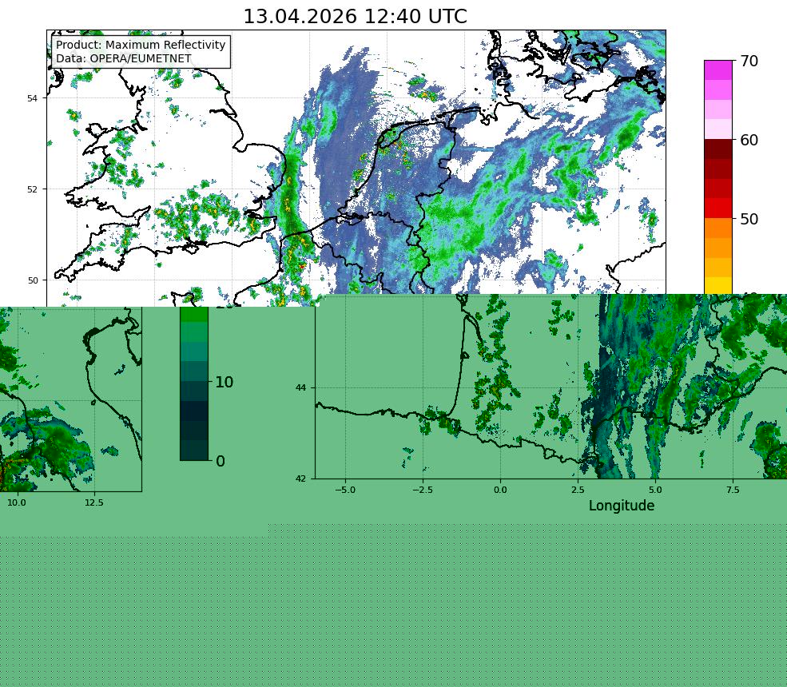Image resolution: width=787 pixels, height=687 pixels.
Task: Click the latitude tick label 42
Action: pos(300,479)
